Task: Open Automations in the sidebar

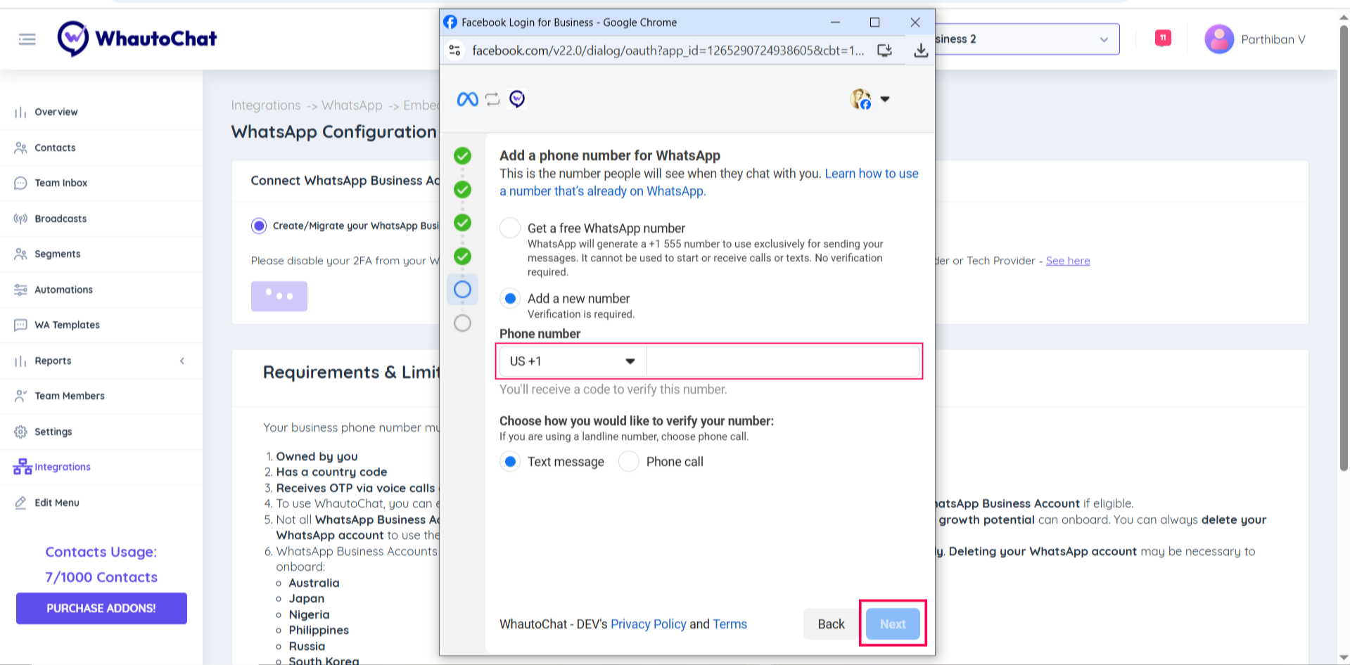Action: (63, 290)
